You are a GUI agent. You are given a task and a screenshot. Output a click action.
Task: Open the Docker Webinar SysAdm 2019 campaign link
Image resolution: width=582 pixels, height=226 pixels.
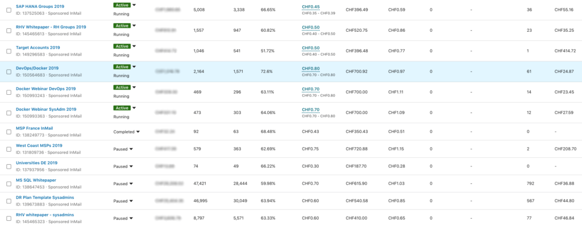[x=46, y=110]
